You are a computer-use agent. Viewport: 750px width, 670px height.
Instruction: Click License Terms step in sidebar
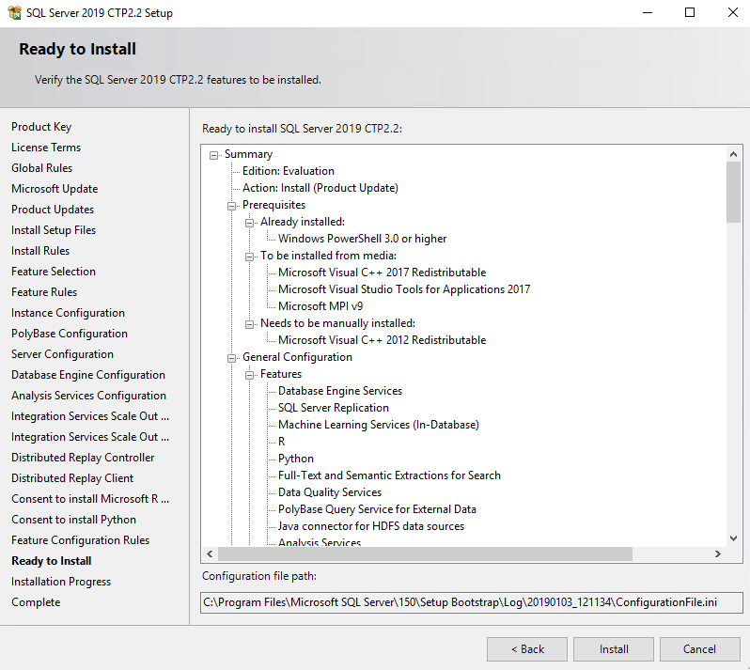tap(46, 148)
